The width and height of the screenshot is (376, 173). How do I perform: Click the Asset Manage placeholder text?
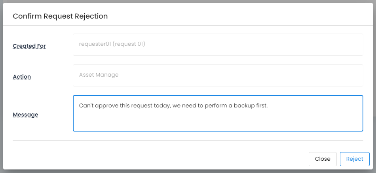(x=99, y=75)
